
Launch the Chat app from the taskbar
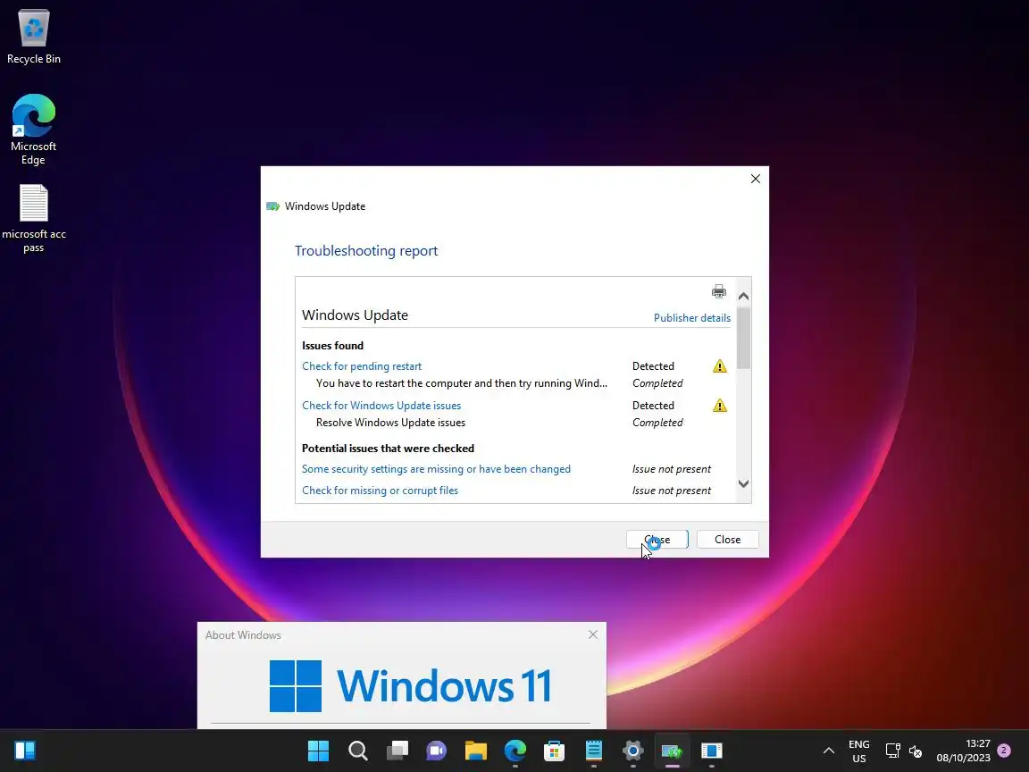pos(437,751)
